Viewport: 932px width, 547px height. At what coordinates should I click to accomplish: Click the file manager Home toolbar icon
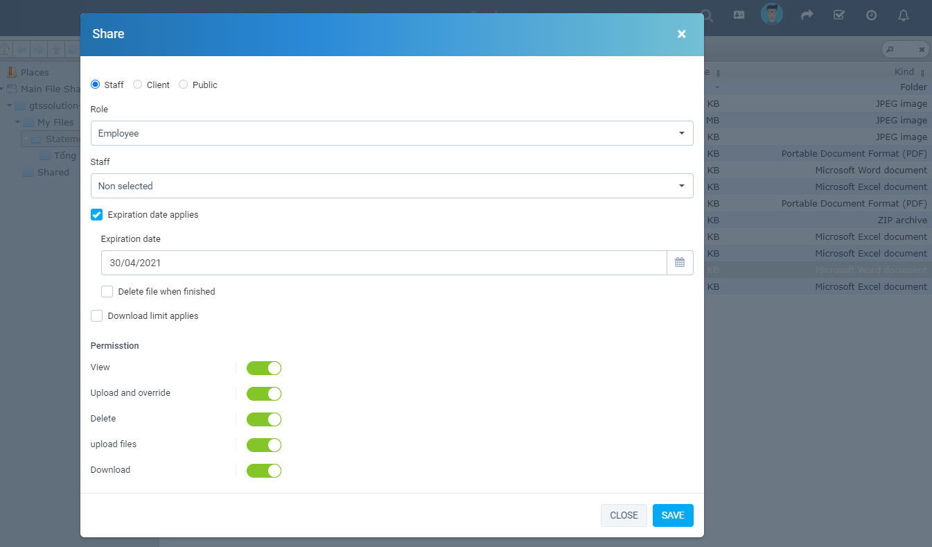[6, 49]
